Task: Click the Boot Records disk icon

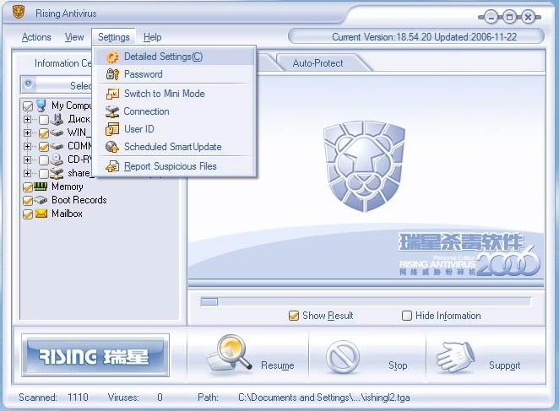Action: coord(41,200)
